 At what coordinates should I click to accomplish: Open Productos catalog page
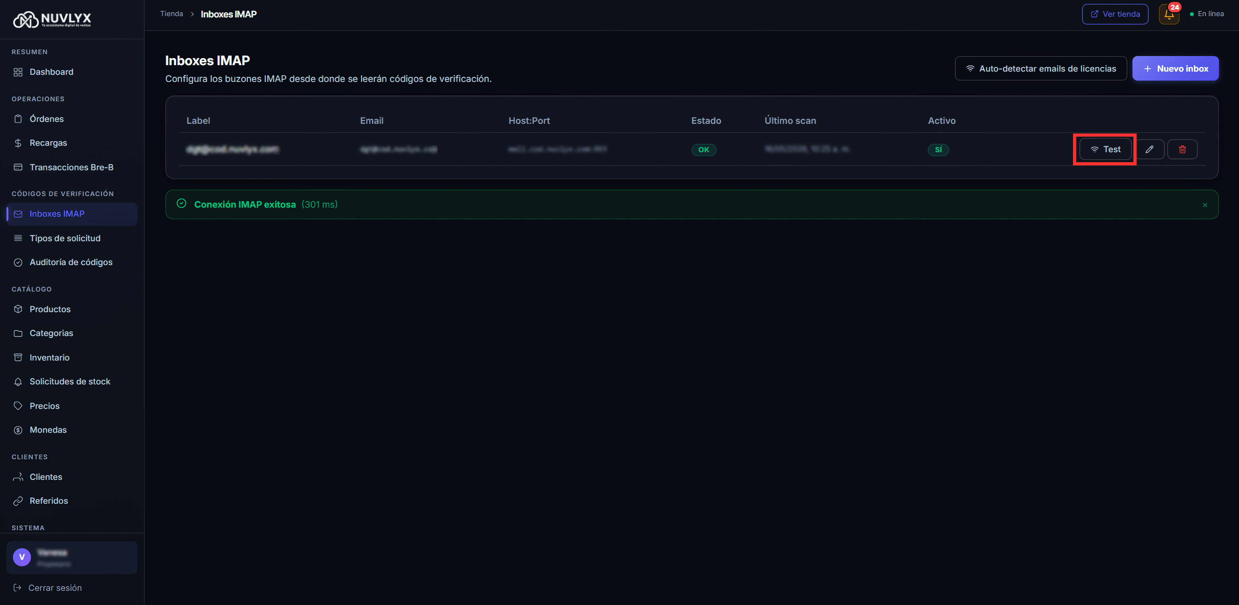72,310
